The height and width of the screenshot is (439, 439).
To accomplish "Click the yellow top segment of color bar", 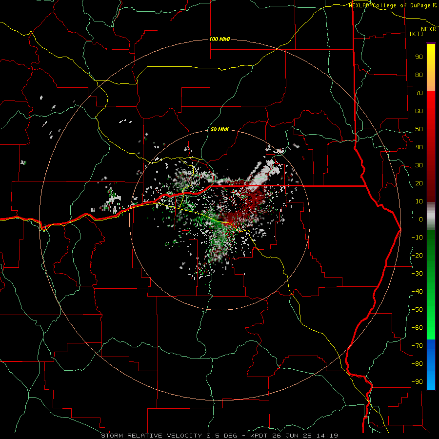I will click(x=431, y=67).
